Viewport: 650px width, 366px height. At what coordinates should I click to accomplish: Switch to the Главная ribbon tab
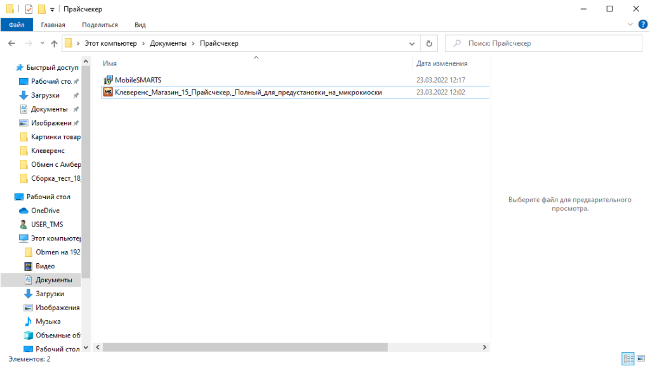(53, 25)
